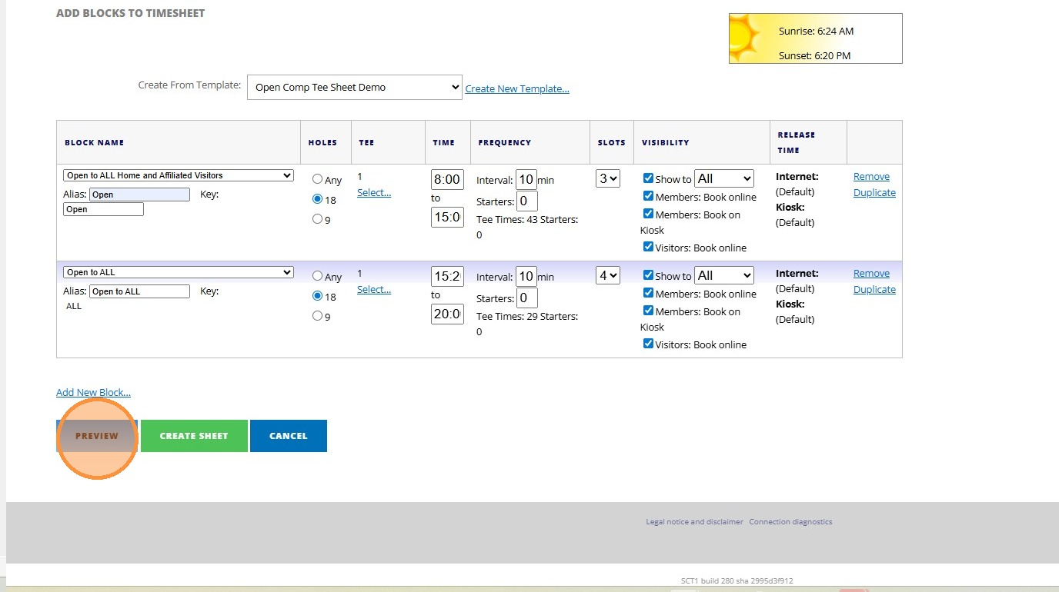Open the Slots dropdown showing 3
Image resolution: width=1059 pixels, height=592 pixels.
(608, 178)
